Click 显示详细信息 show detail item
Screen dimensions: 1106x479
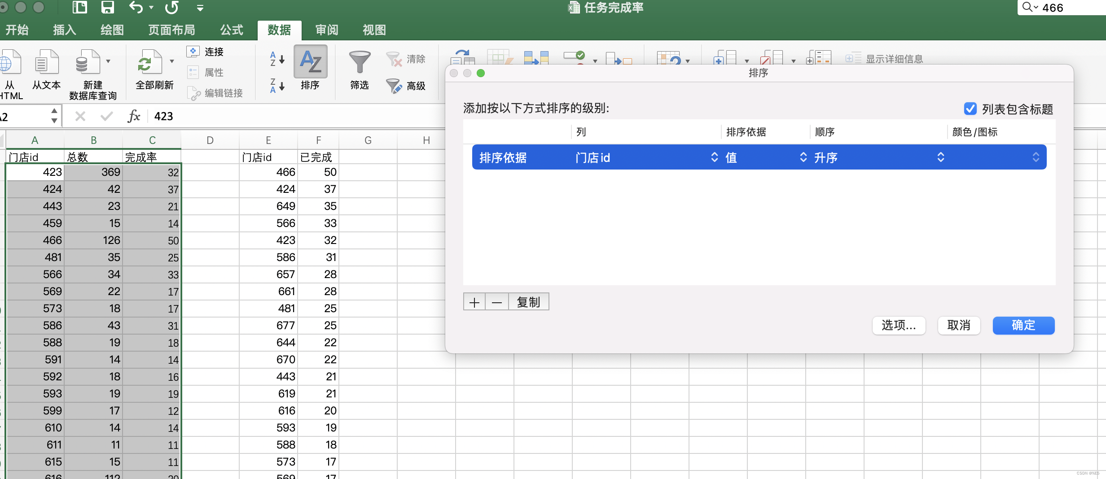884,59
